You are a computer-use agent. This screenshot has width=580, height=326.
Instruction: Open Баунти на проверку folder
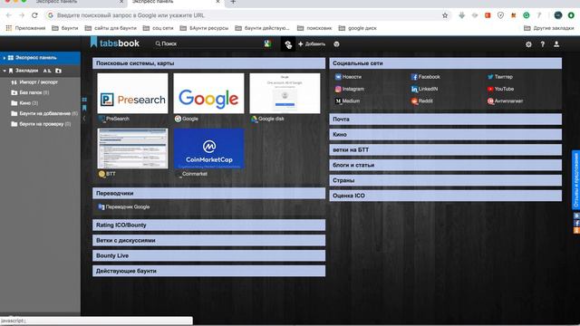(41, 124)
